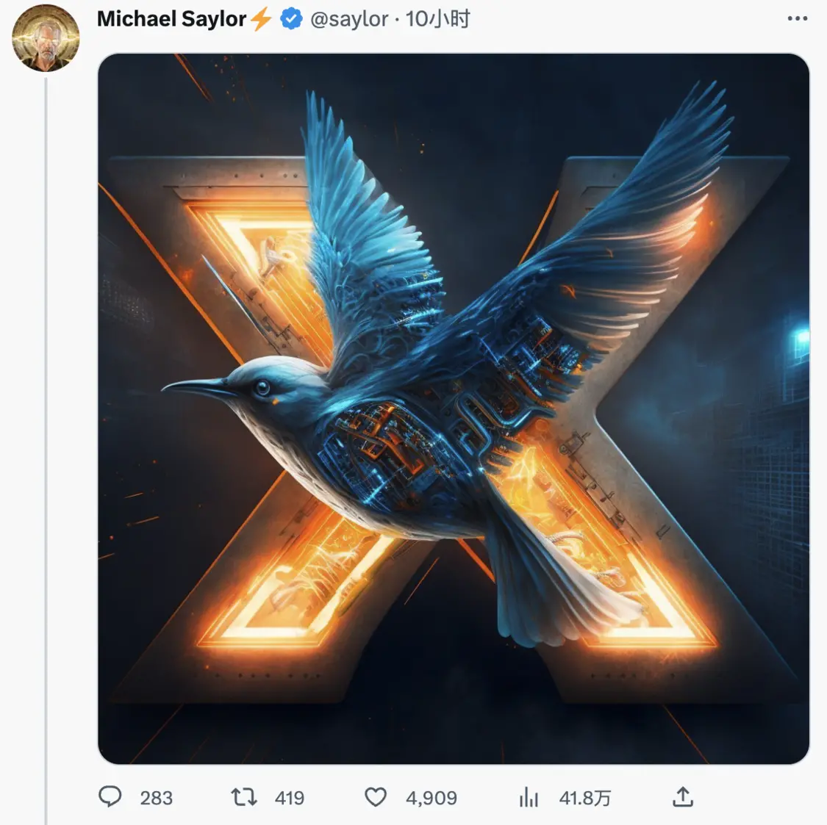Click the 419 retweets count
Viewport: 827px width, 825px height.
[289, 798]
